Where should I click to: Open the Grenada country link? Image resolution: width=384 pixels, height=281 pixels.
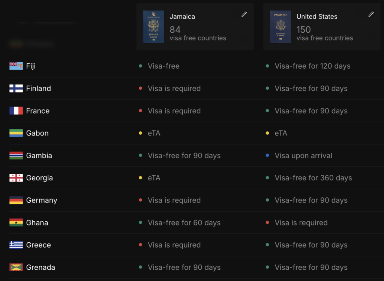tap(40, 267)
